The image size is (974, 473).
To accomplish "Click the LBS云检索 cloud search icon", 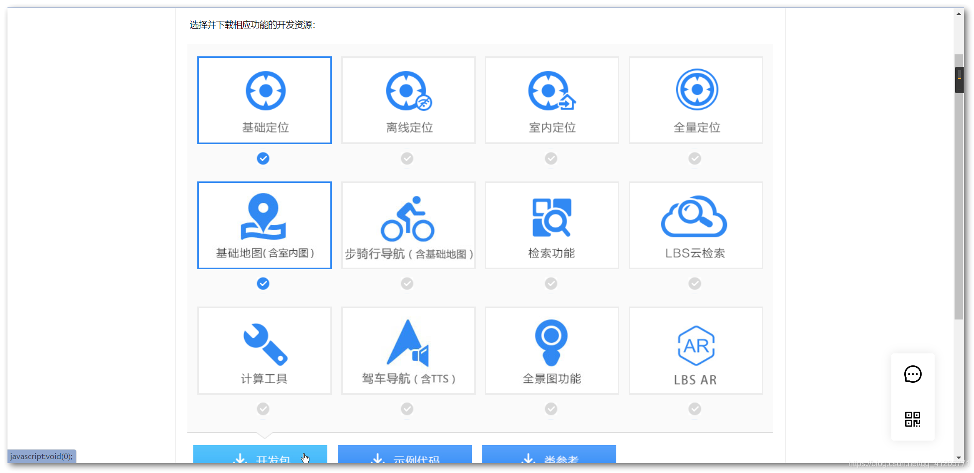I will (x=694, y=216).
